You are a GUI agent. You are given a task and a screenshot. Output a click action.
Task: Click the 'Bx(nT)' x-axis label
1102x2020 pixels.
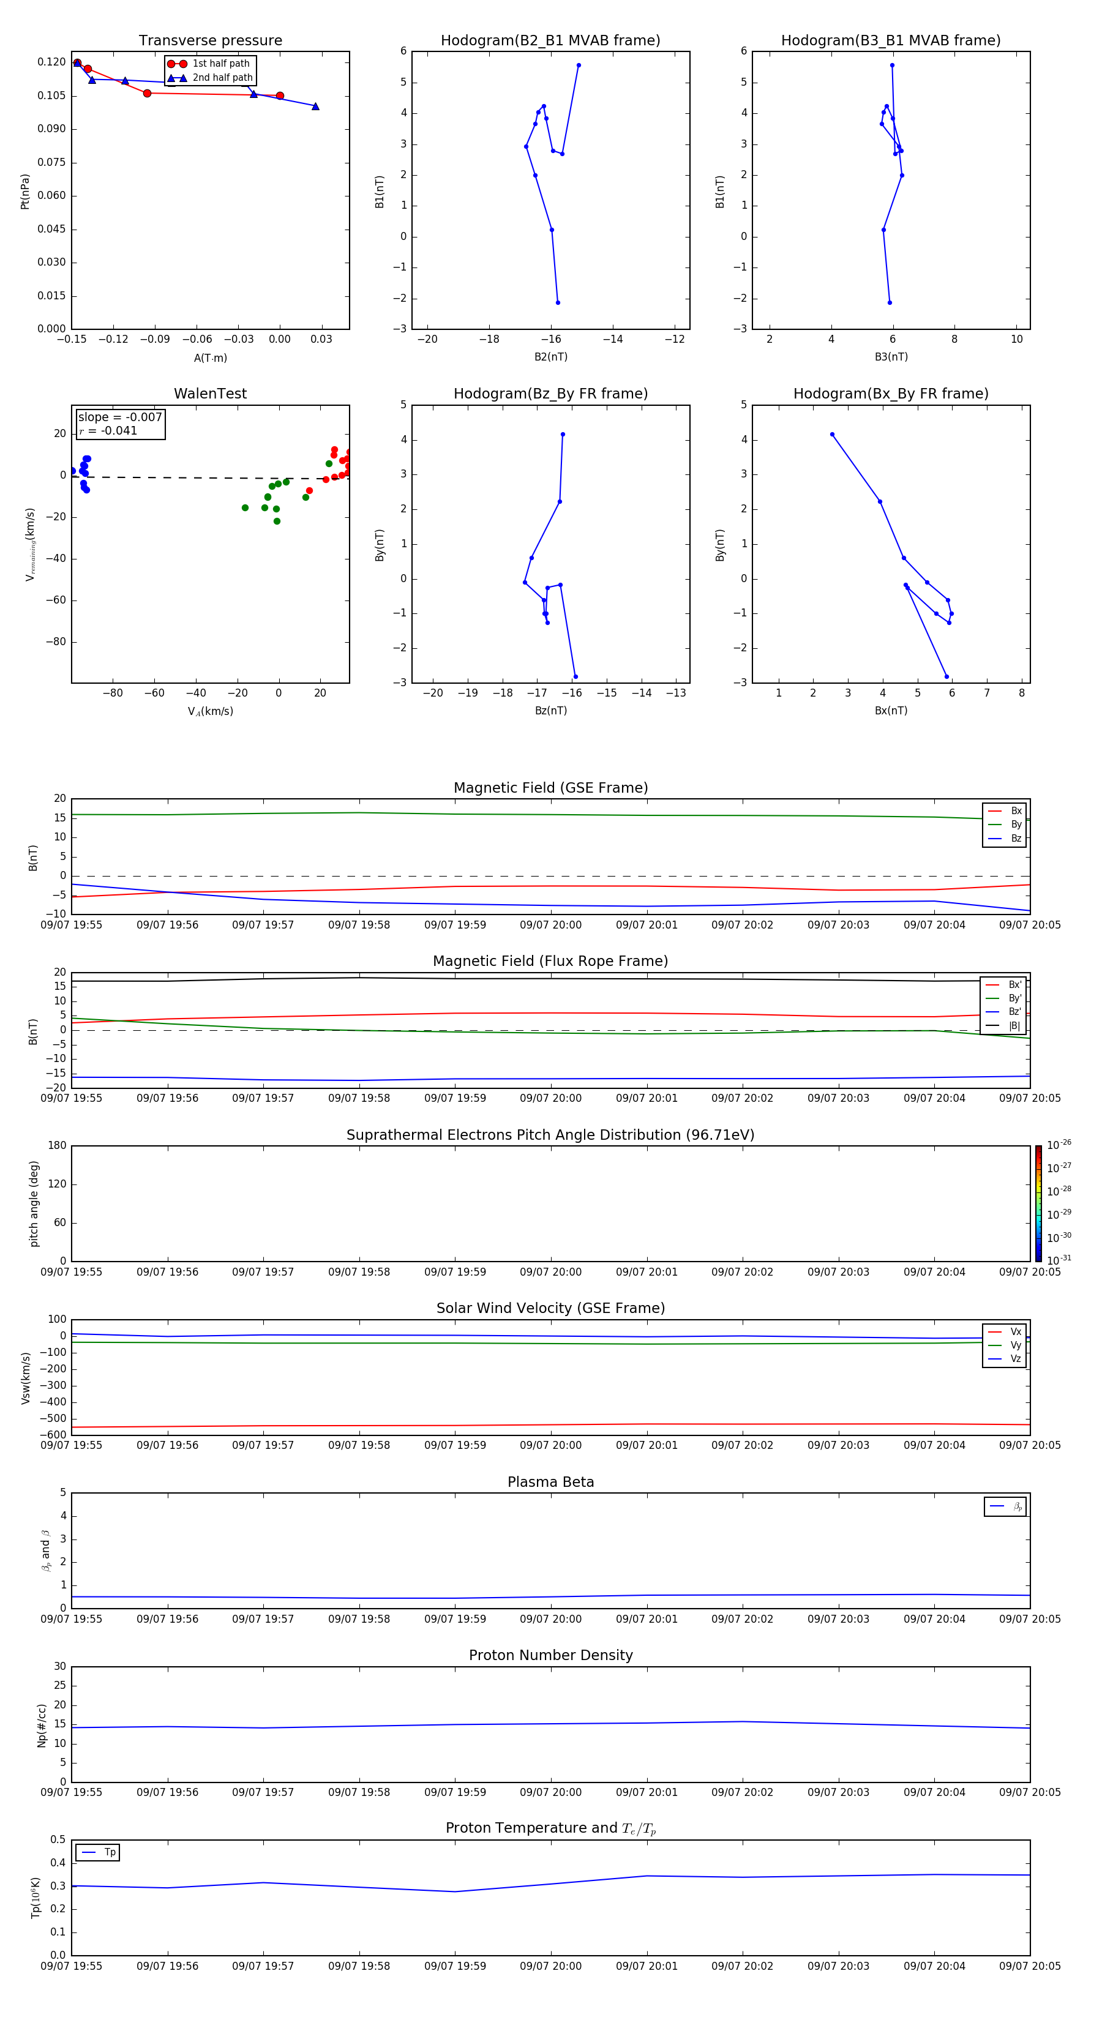click(x=891, y=711)
